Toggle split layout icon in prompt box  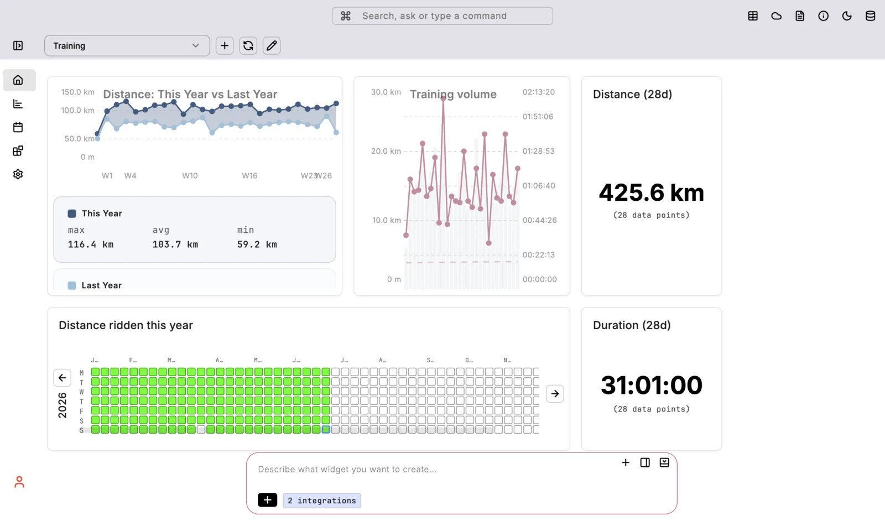point(645,462)
